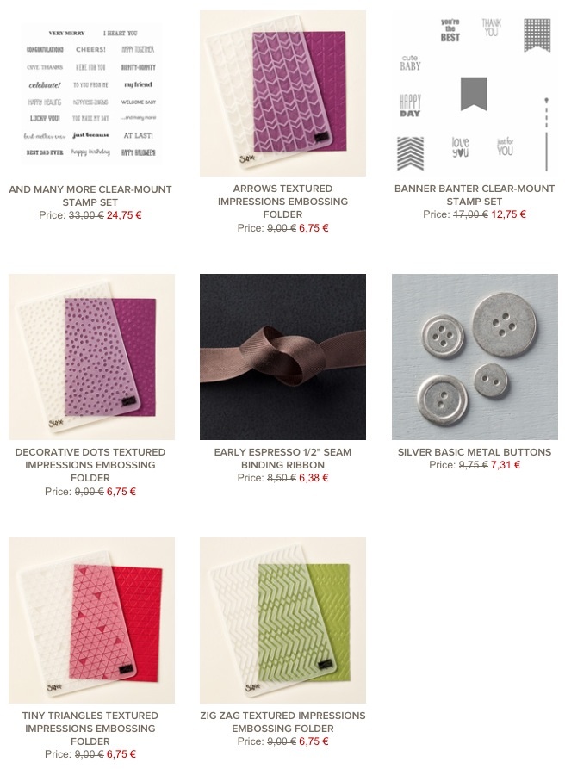Open the And Many More stamp set image
Image resolution: width=565 pixels, height=769 pixels.
click(91, 93)
